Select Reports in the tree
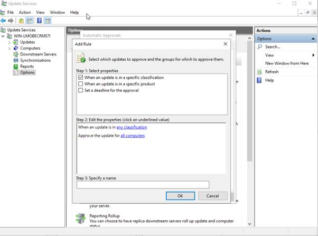 [x=27, y=67]
